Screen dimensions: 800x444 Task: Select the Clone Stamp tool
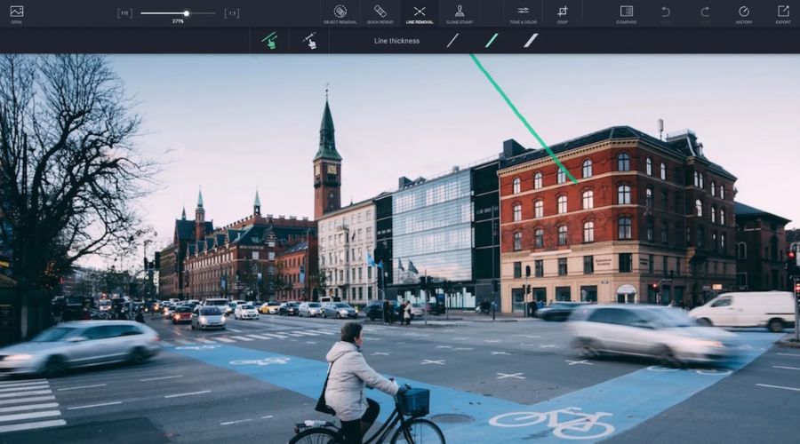coord(460,13)
